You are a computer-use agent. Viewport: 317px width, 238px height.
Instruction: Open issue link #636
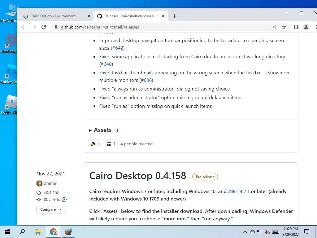146,80
